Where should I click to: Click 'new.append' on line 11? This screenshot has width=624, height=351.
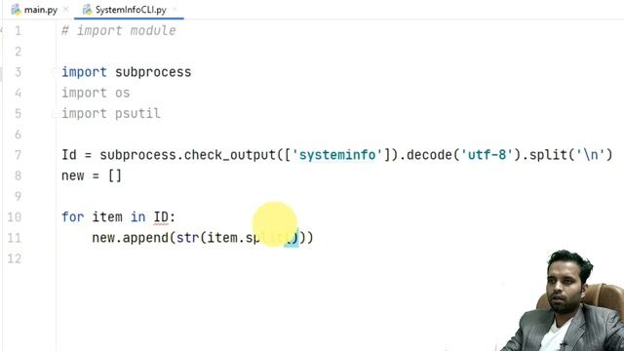click(x=131, y=238)
